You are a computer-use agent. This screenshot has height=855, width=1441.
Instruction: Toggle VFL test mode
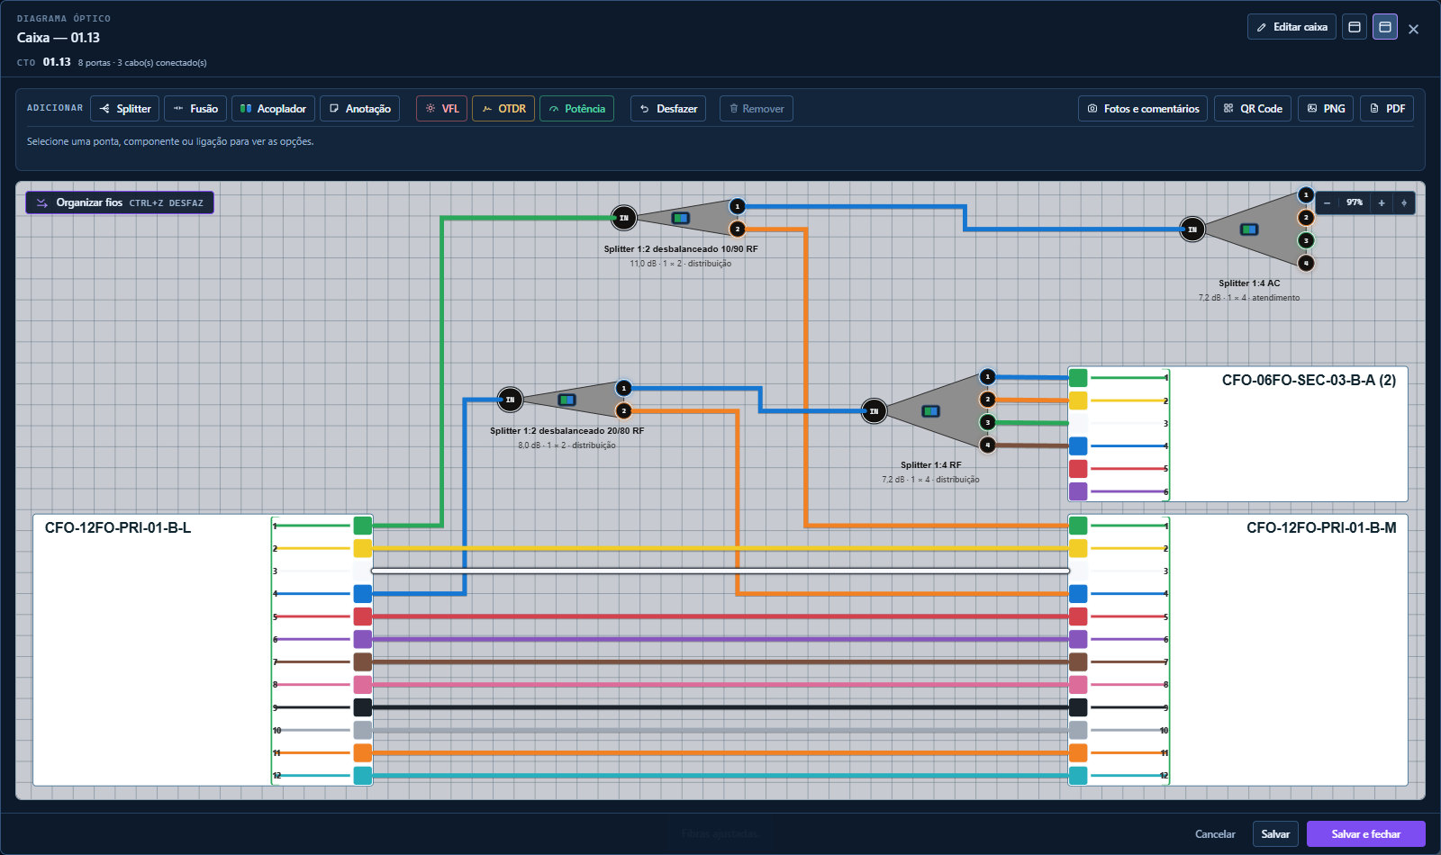441,109
